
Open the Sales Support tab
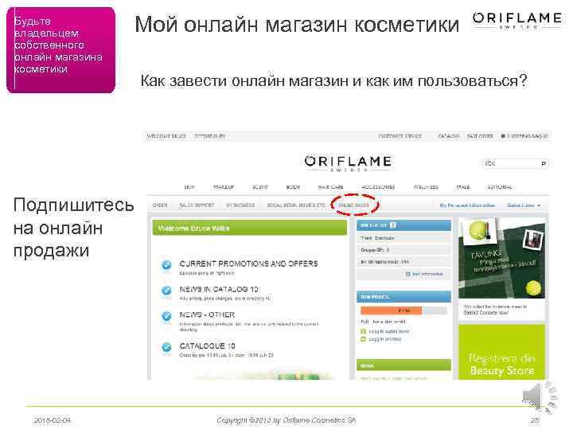coord(197,205)
